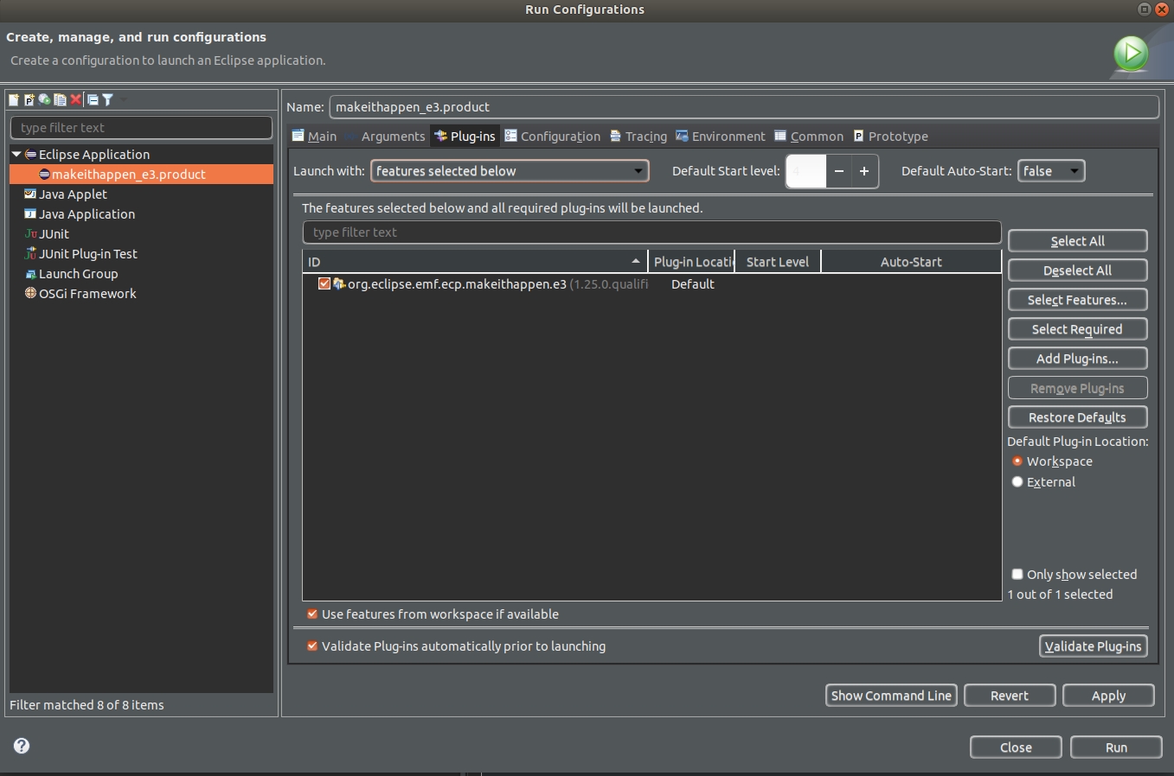Click the Plug-in Location column header
This screenshot has height=776, width=1174.
pos(691,262)
